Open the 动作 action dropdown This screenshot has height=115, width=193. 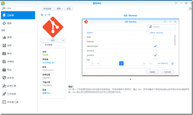pos(53,40)
